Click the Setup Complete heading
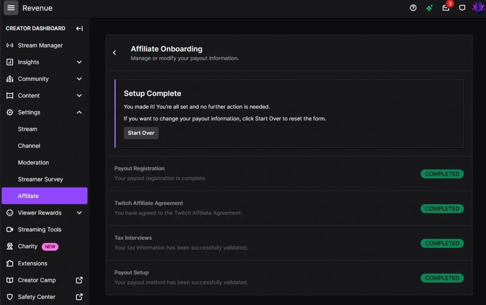The height and width of the screenshot is (305, 486). tap(152, 93)
